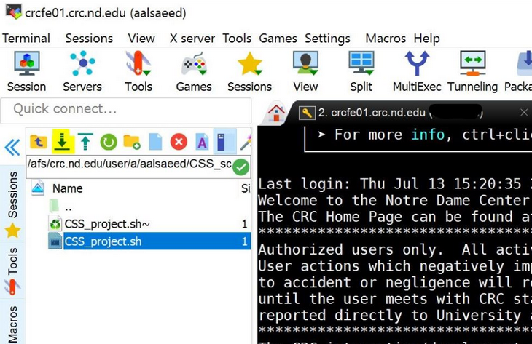Open the Session toolbar button
This screenshot has height=344, width=532.
pyautogui.click(x=26, y=72)
